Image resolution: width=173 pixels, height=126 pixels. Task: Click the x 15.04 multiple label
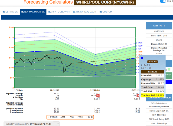pos(139,49)
